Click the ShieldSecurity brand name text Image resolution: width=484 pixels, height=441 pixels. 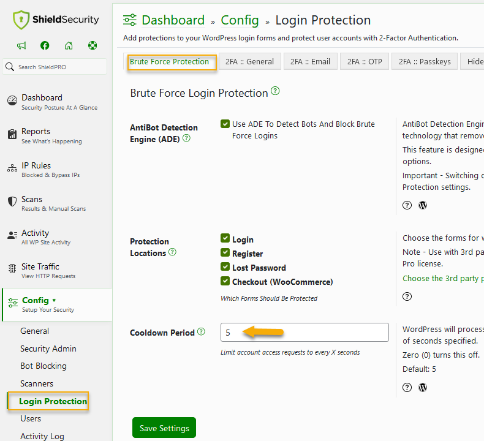tap(66, 19)
